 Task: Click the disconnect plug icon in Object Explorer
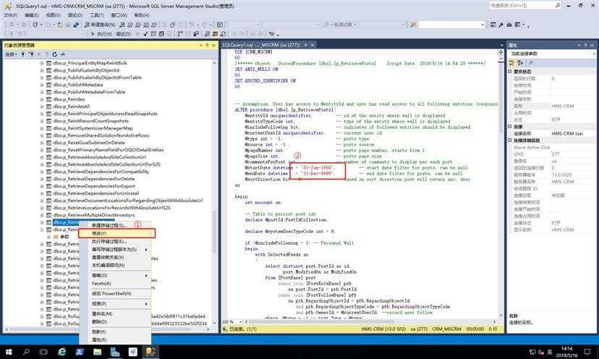tap(31, 54)
